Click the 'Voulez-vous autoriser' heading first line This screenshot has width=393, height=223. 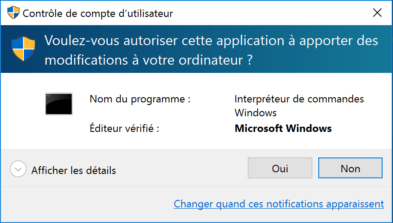coord(211,41)
